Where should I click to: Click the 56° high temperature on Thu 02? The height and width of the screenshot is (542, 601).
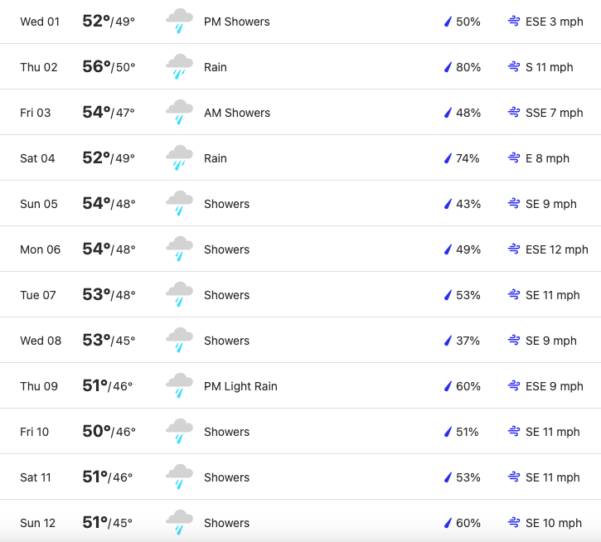coord(96,66)
